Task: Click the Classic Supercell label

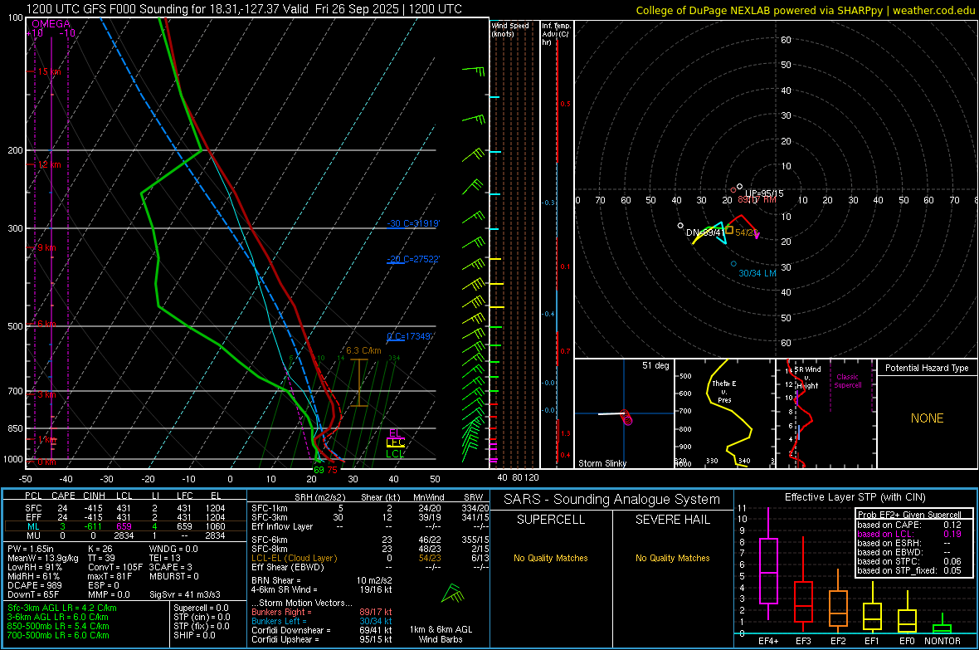Action: tap(848, 381)
